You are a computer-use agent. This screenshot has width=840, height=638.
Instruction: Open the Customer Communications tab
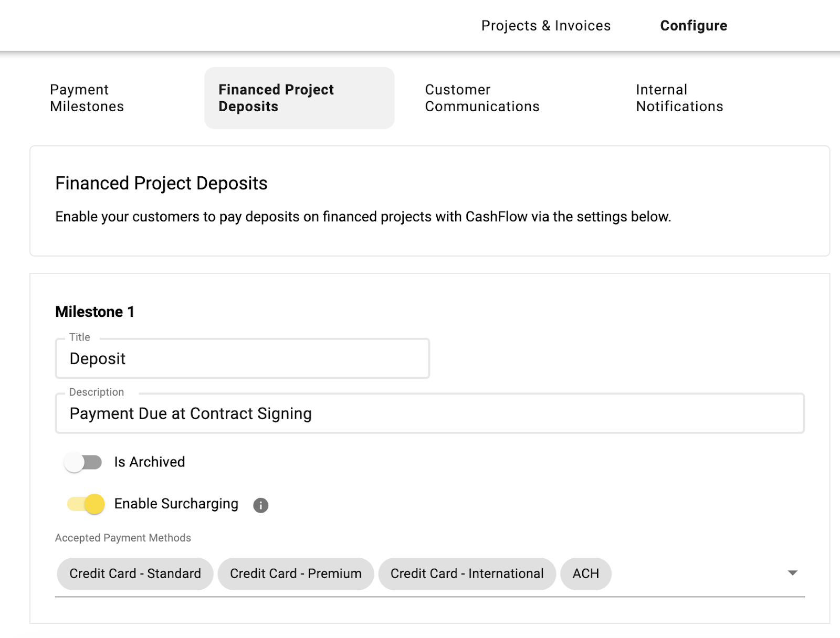(482, 98)
